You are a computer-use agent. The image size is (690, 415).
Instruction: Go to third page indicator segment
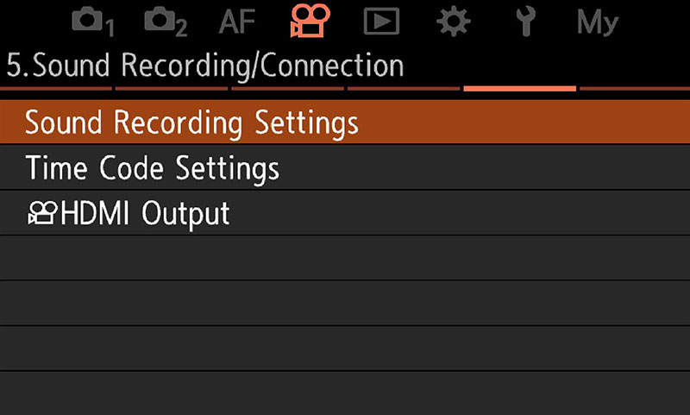tap(287, 88)
